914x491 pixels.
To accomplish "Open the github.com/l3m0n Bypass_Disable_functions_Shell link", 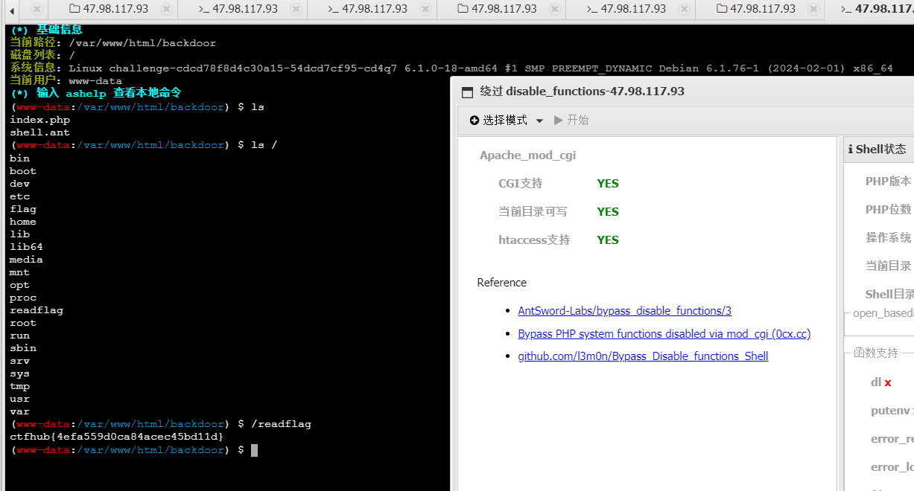I will click(643, 356).
